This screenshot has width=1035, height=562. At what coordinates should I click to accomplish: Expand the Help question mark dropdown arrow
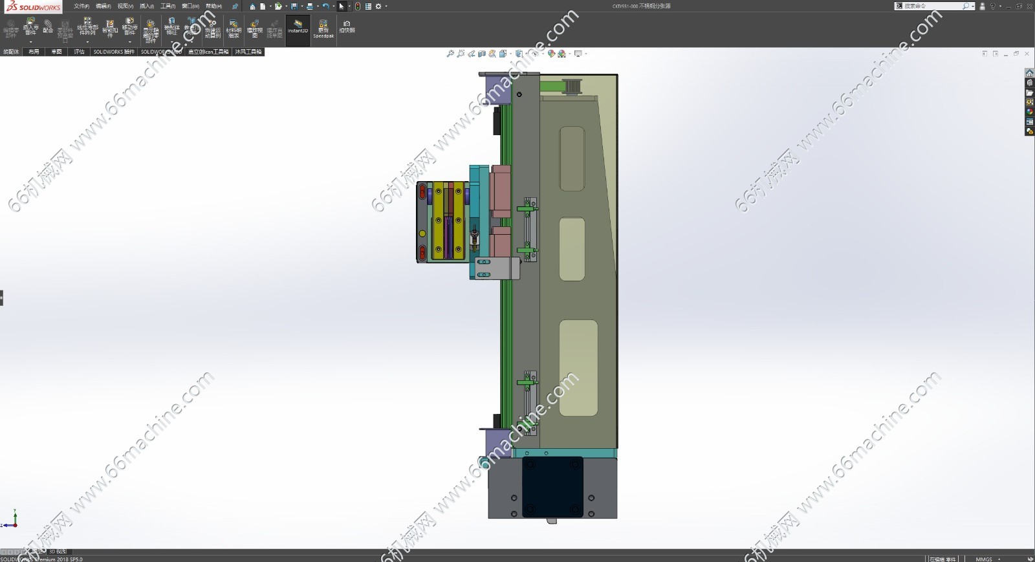[1000, 6]
